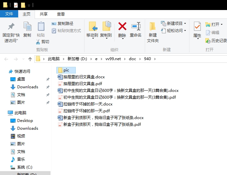This screenshot has height=175, width=227.
Task: Switch to the View (查看) tab
Action: pyautogui.click(x=61, y=14)
